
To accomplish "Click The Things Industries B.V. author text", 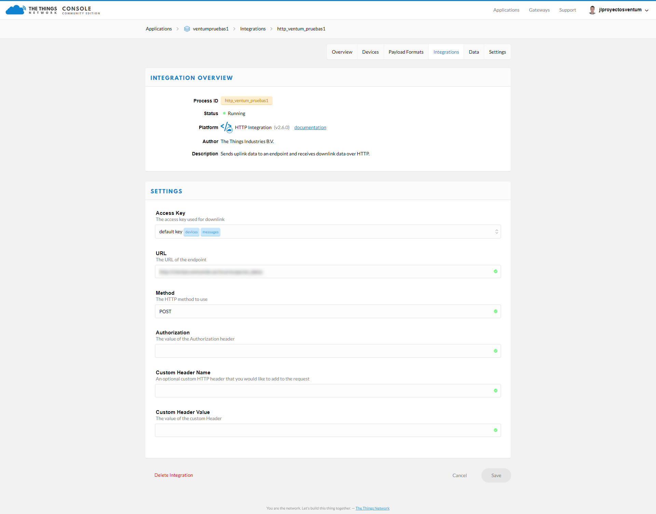I will pyautogui.click(x=247, y=141).
